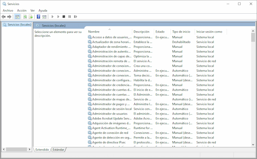Click the 'El protocolo...' description cell
This screenshot has height=159, width=257.
click(143, 142)
